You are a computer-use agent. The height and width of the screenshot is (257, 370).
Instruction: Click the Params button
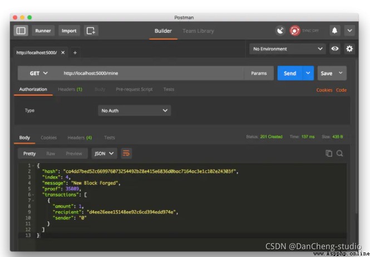[259, 73]
